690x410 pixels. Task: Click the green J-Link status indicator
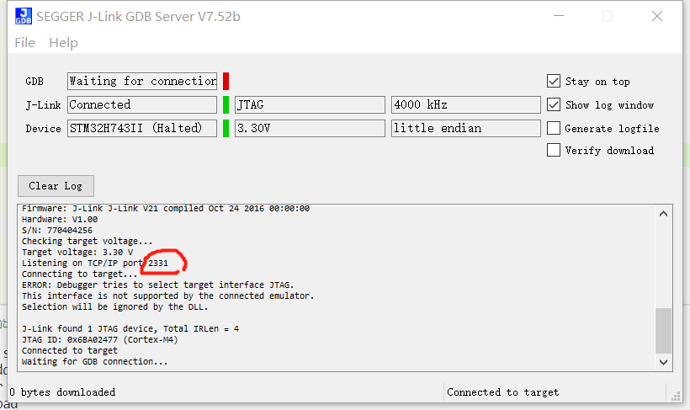[x=226, y=104]
